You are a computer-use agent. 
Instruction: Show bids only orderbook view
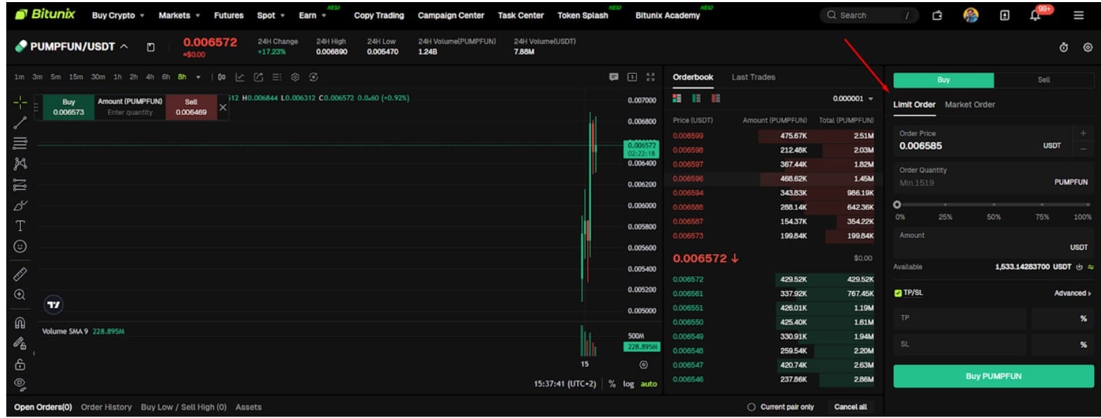click(x=696, y=98)
